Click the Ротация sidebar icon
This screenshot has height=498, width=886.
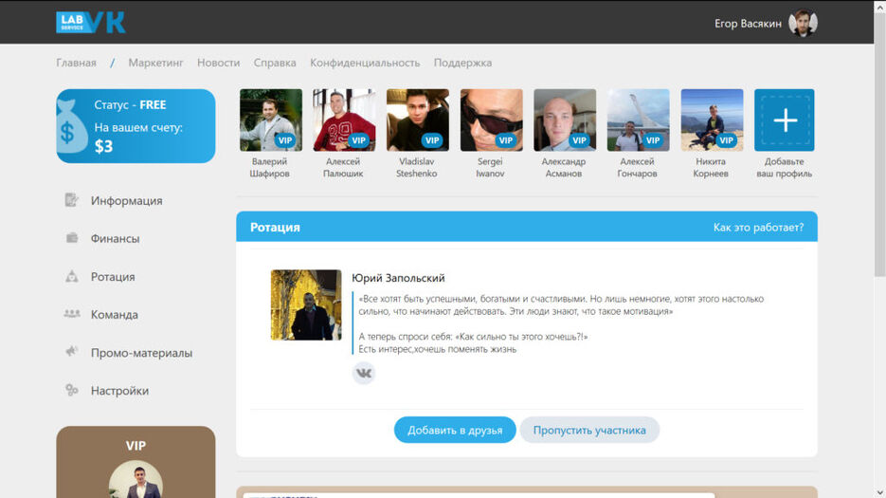click(72, 276)
